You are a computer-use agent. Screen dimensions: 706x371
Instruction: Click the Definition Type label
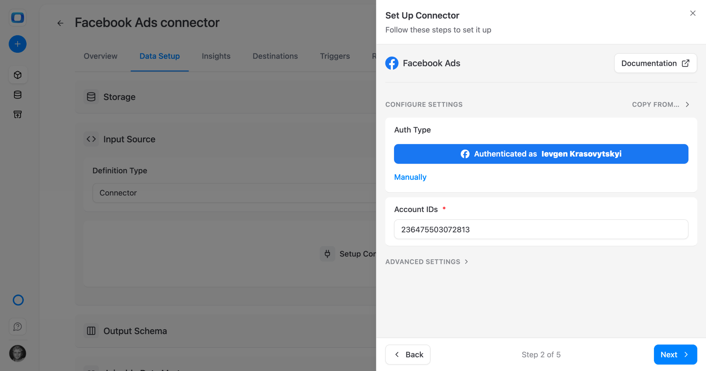coord(120,170)
